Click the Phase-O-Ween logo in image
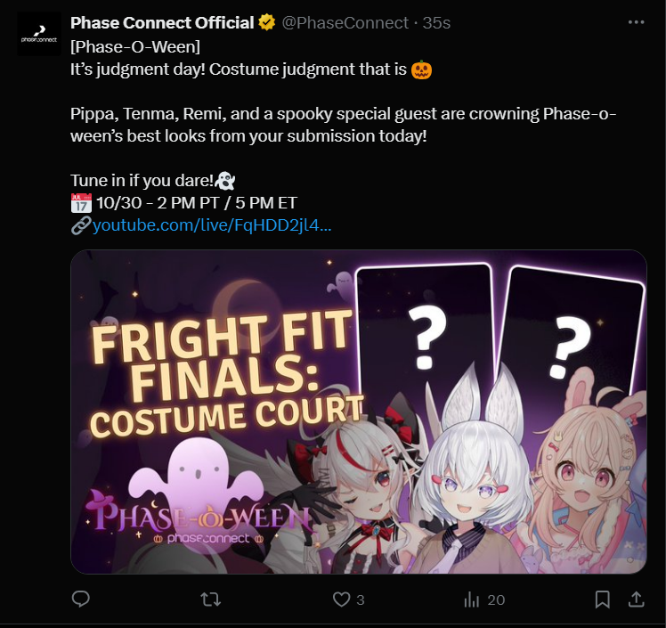Image resolution: width=666 pixels, height=628 pixels. [199, 518]
